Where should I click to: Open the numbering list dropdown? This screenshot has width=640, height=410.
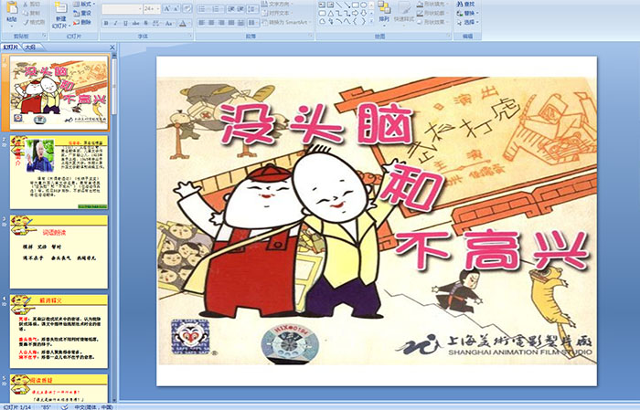218,9
